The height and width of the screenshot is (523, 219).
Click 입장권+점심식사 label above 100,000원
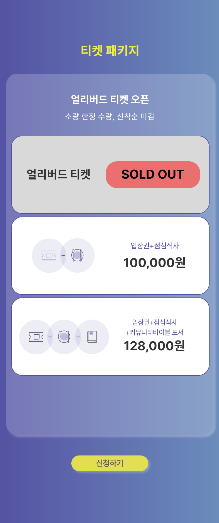[155, 246]
